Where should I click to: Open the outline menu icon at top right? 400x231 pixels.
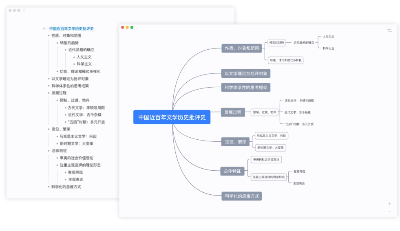(x=389, y=30)
